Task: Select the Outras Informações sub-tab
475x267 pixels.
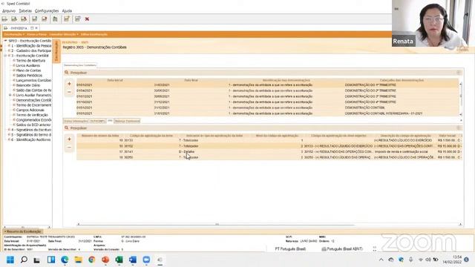Action: (x=76, y=121)
